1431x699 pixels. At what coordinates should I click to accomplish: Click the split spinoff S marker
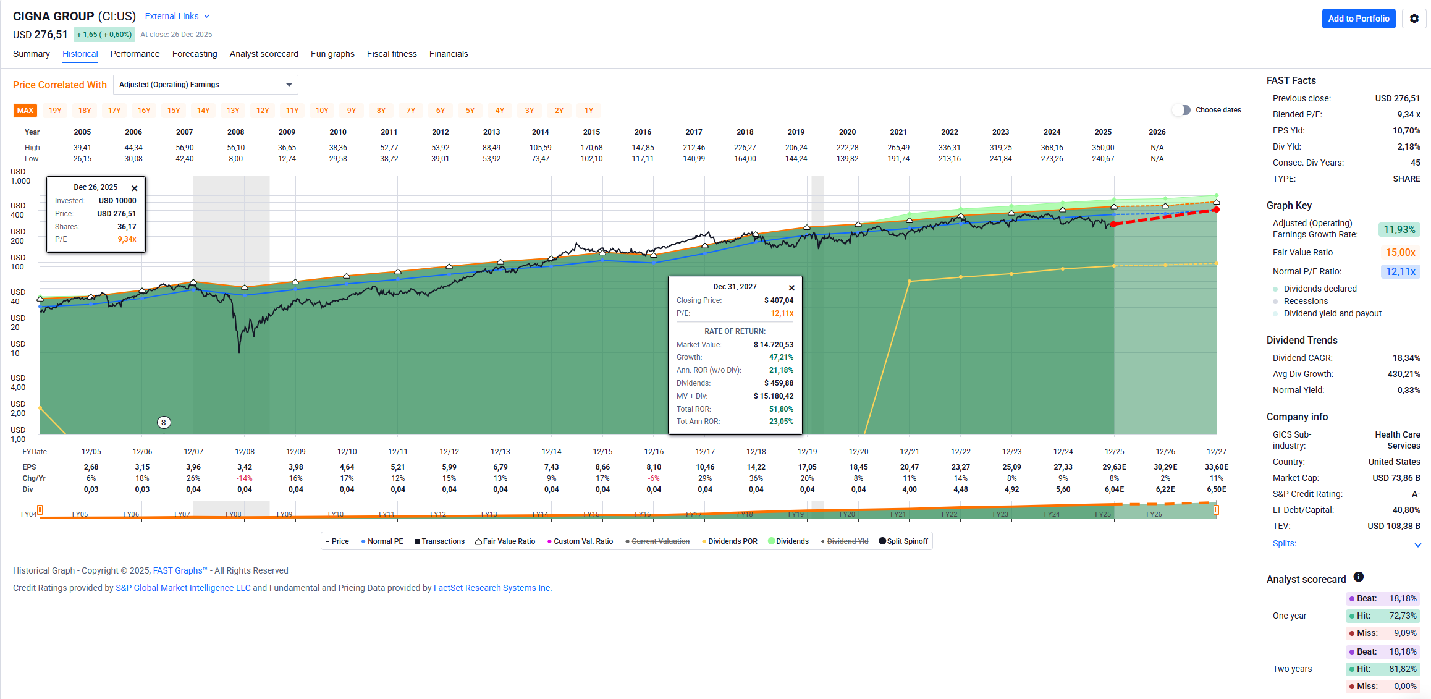point(164,423)
